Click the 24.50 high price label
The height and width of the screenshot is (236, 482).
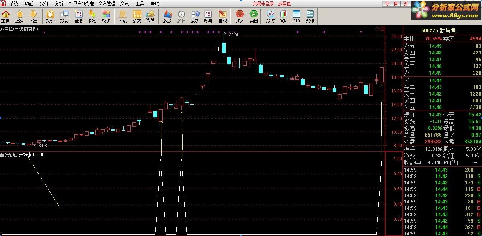tap(234, 35)
